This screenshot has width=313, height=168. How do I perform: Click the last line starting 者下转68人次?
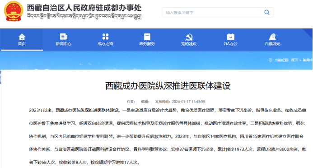(84, 163)
